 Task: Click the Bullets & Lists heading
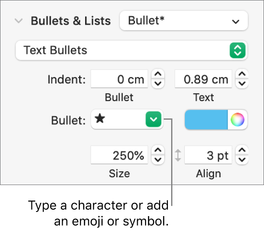71,21
